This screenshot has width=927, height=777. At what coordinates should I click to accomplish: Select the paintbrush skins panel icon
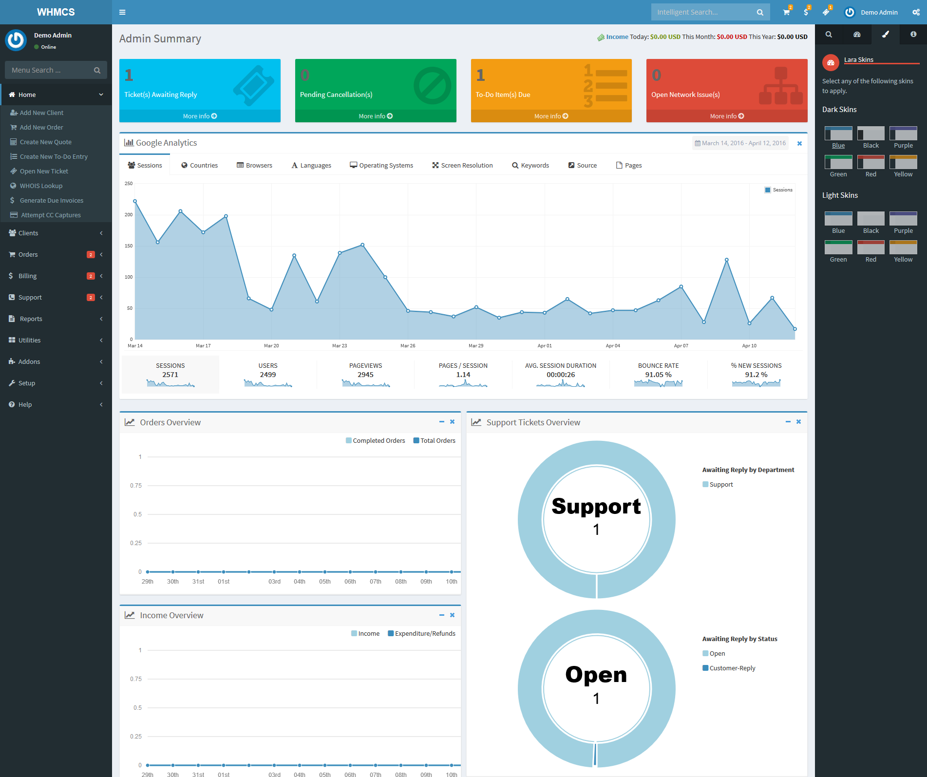[885, 35]
